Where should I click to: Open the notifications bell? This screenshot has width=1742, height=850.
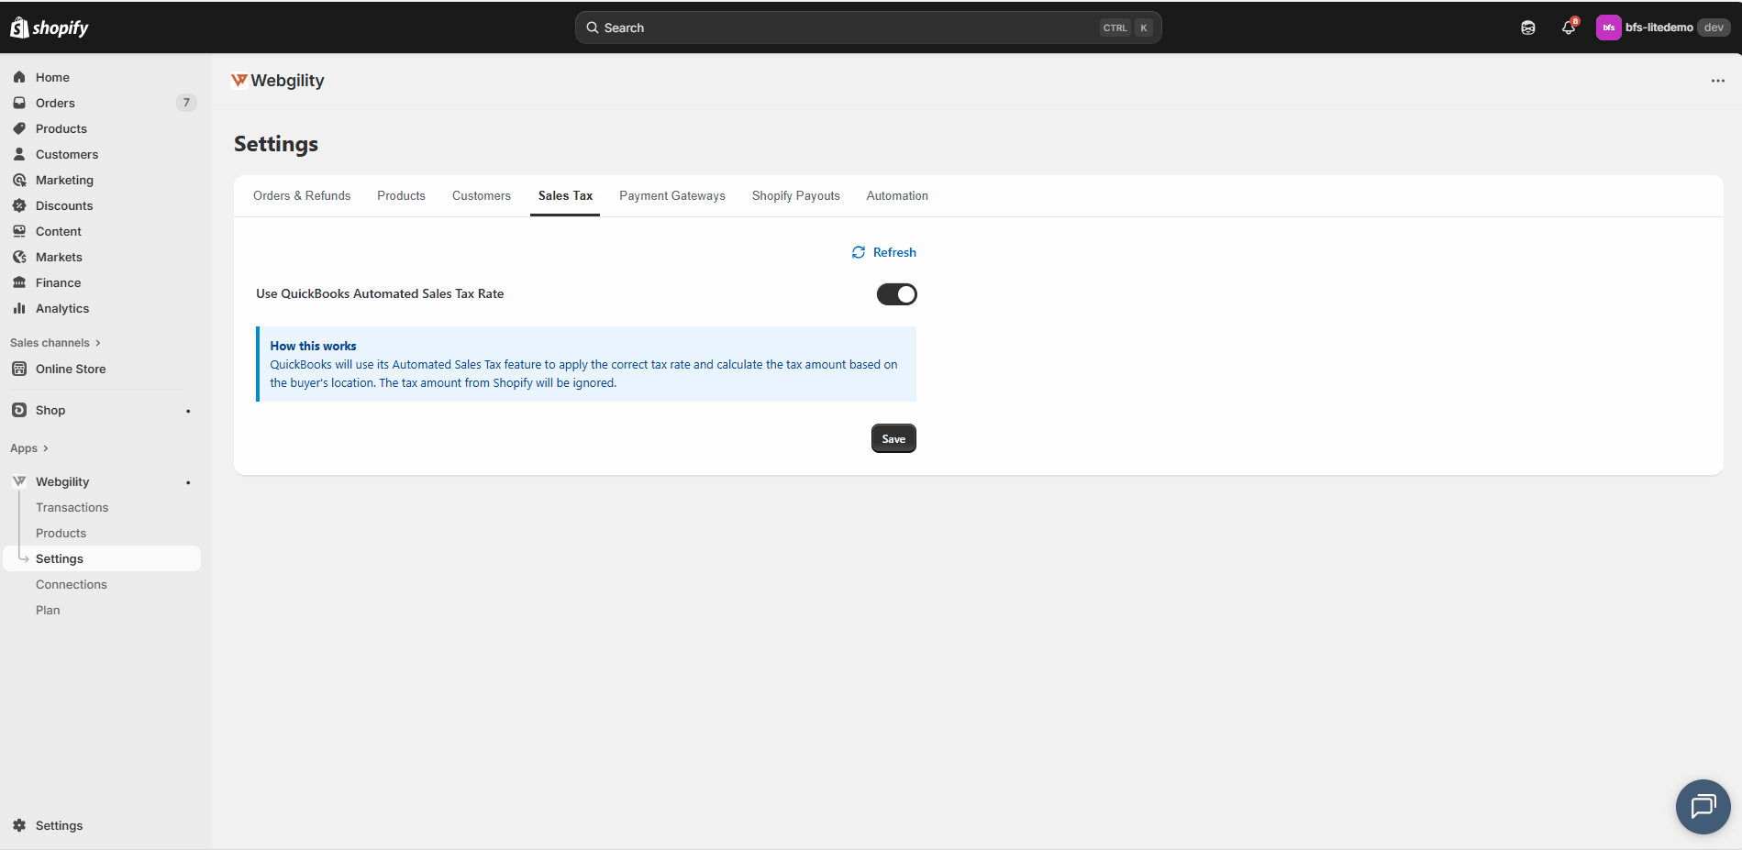pyautogui.click(x=1569, y=28)
